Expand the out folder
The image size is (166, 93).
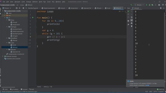pyautogui.click(x=5, y=16)
